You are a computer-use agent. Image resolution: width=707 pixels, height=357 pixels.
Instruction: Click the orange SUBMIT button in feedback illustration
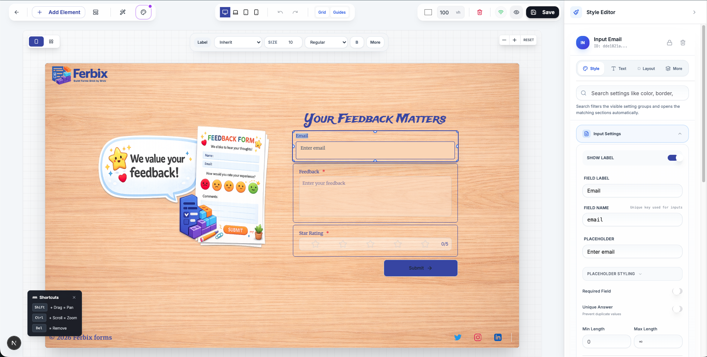click(x=235, y=230)
